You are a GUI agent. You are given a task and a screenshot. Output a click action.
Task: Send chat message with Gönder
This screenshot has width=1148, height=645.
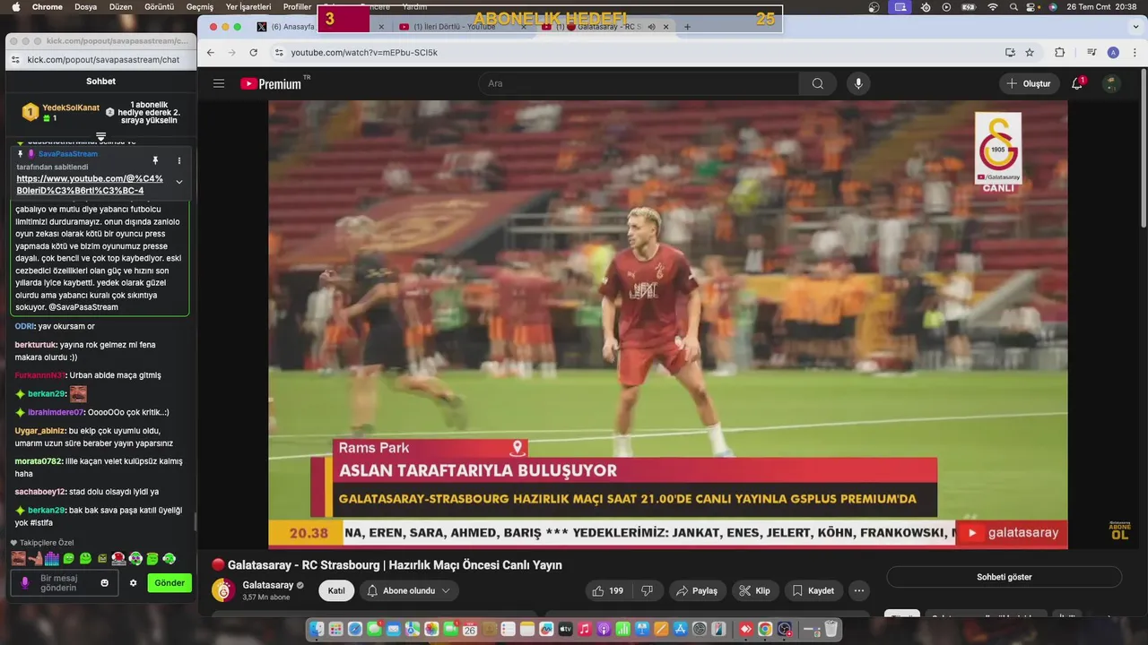point(170,583)
